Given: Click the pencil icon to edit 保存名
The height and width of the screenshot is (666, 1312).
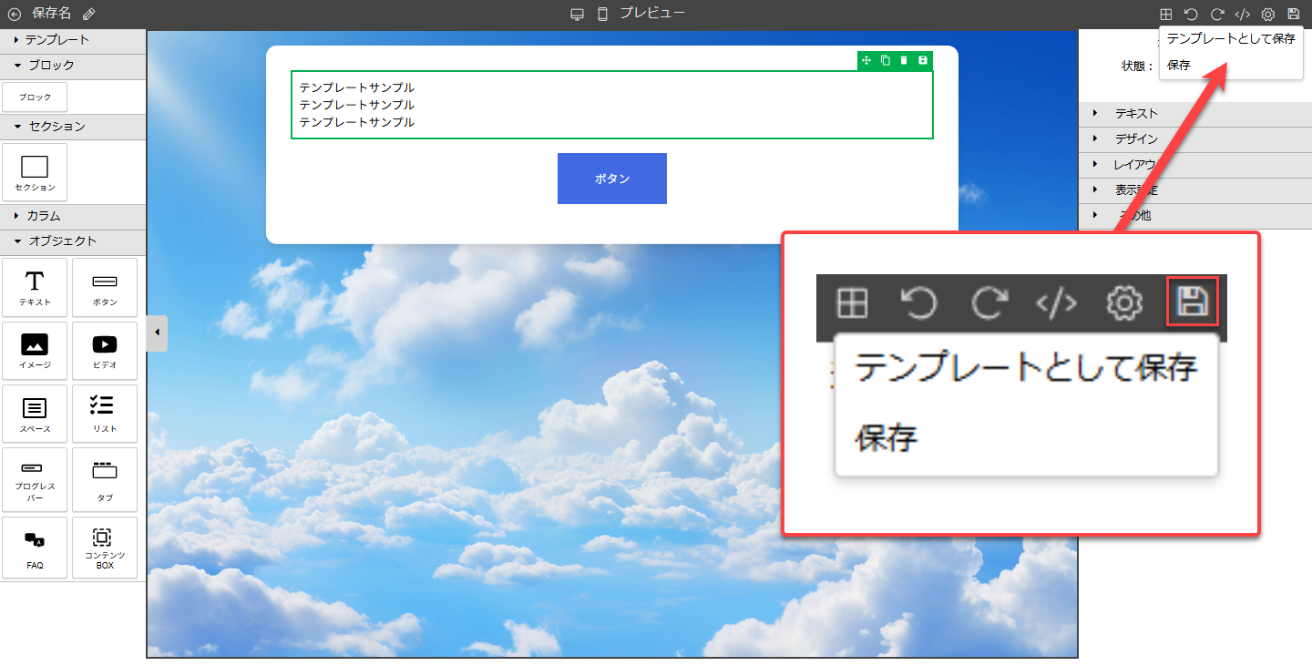Looking at the screenshot, I should [88, 14].
